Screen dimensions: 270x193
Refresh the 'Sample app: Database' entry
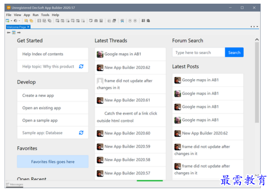click(x=81, y=132)
